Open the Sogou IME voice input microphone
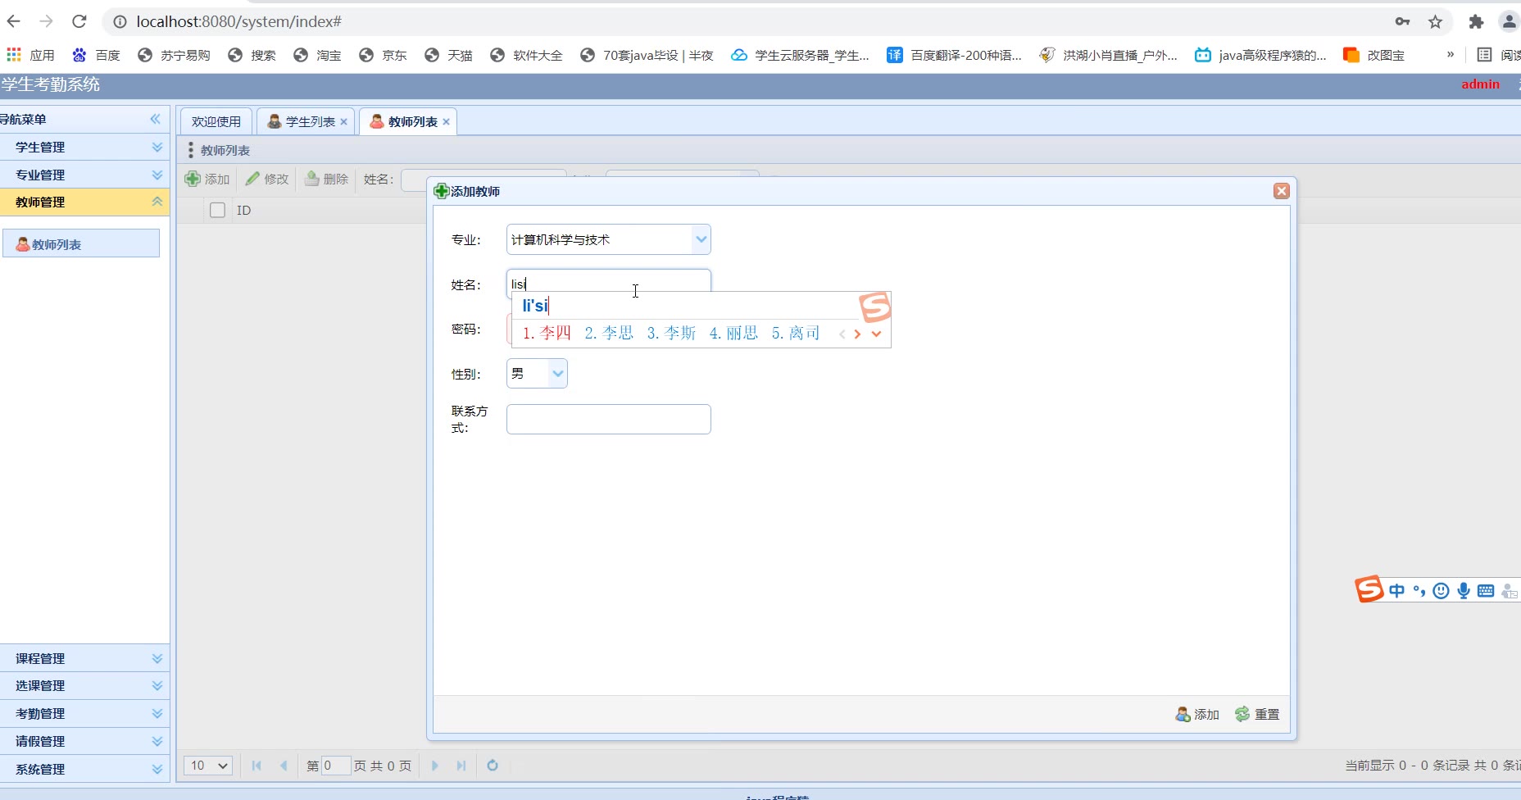The width and height of the screenshot is (1521, 800). click(1464, 591)
